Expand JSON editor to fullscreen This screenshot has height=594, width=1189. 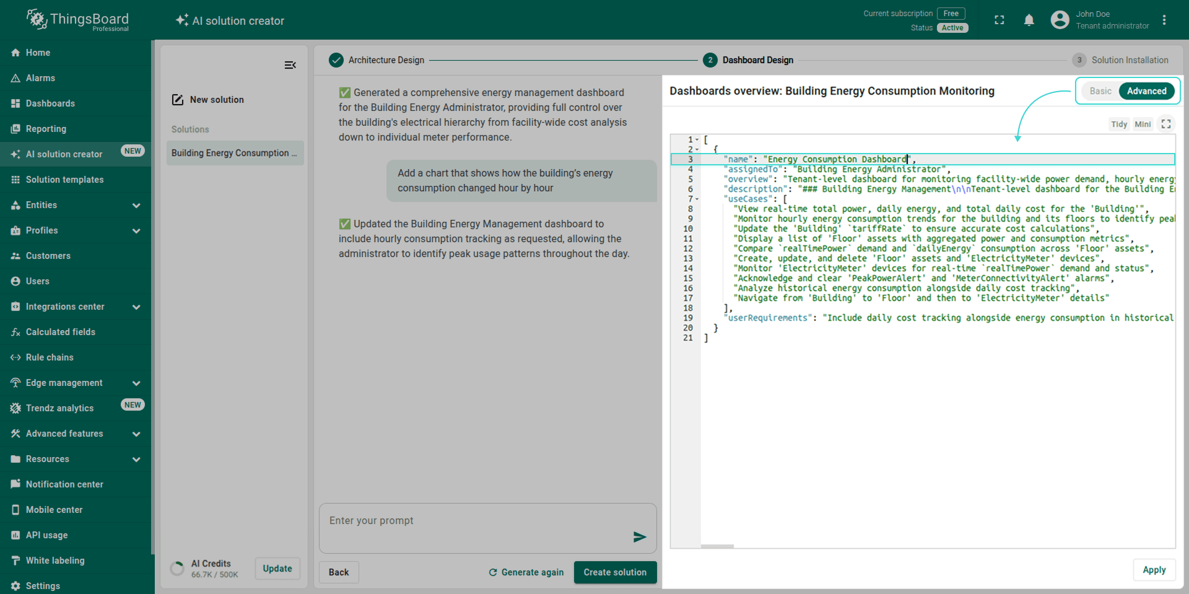pyautogui.click(x=1166, y=124)
